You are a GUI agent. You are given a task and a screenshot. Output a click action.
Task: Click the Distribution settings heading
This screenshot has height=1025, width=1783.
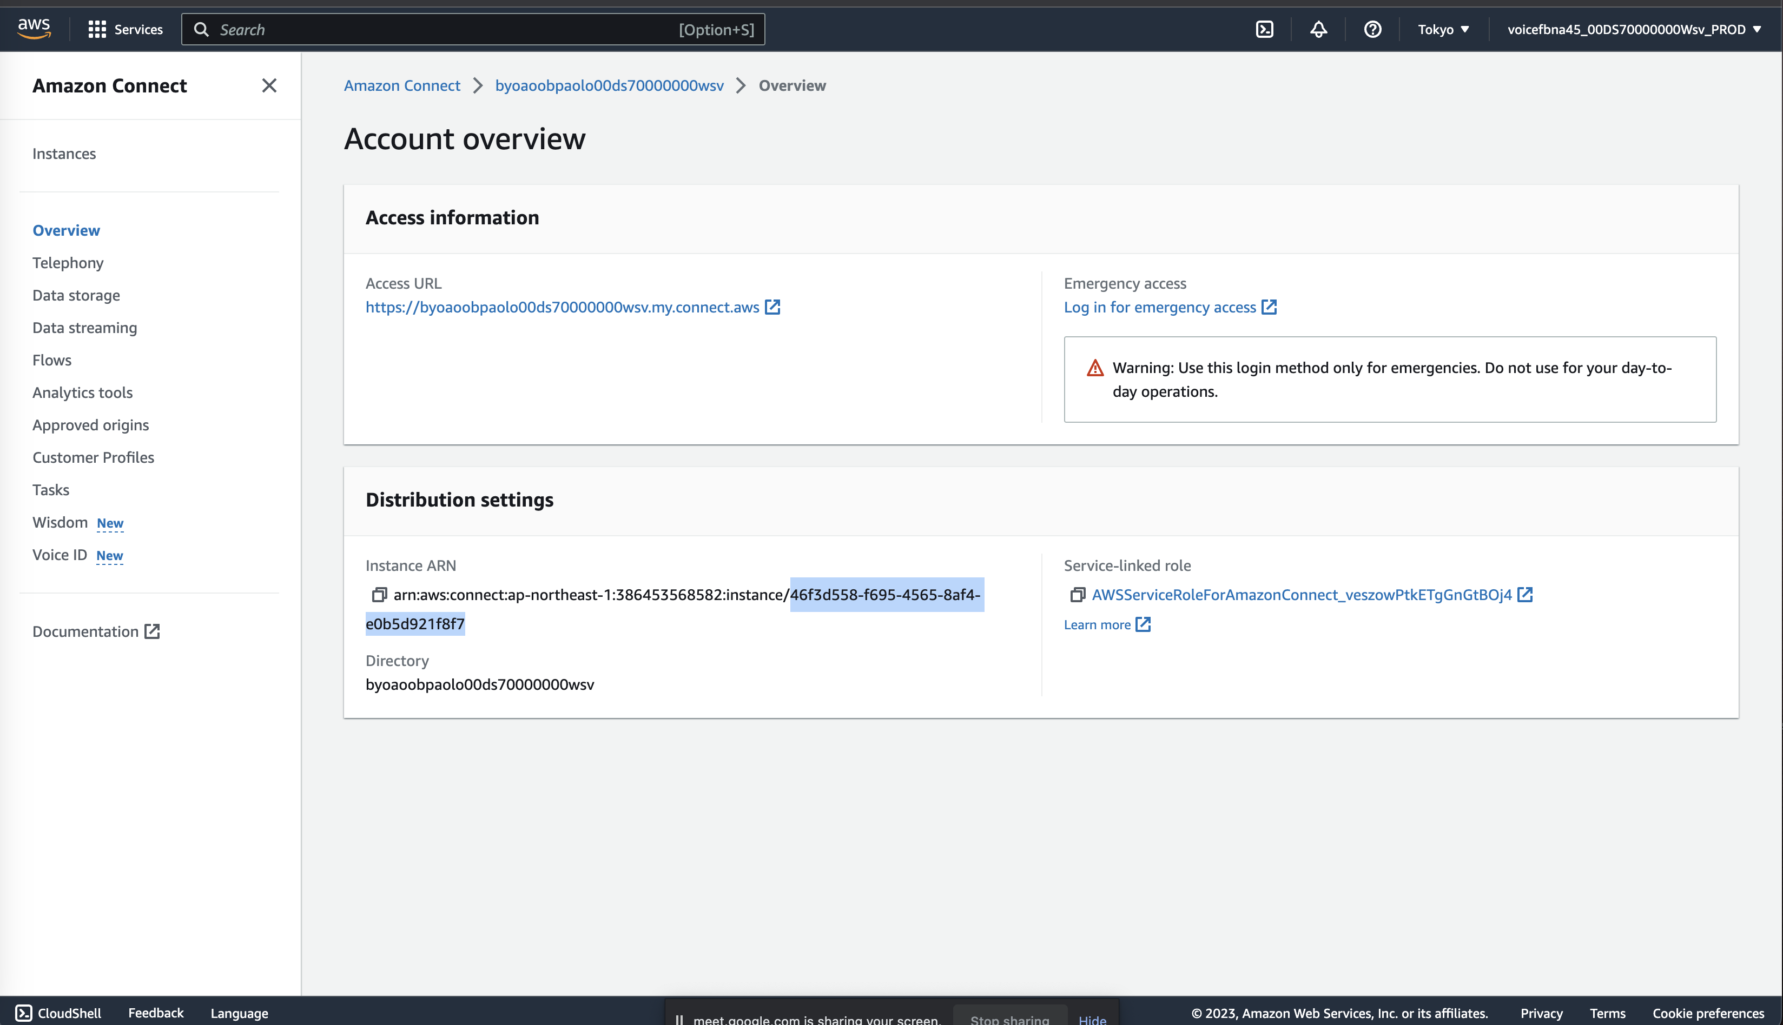(459, 500)
